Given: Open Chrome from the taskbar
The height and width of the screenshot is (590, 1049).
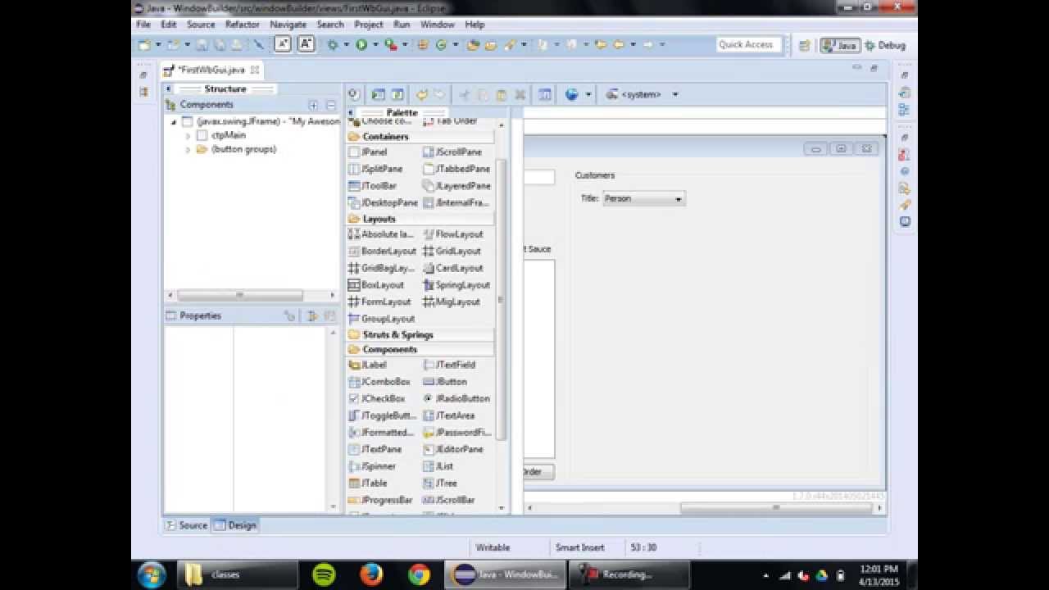Looking at the screenshot, I should click(x=419, y=574).
